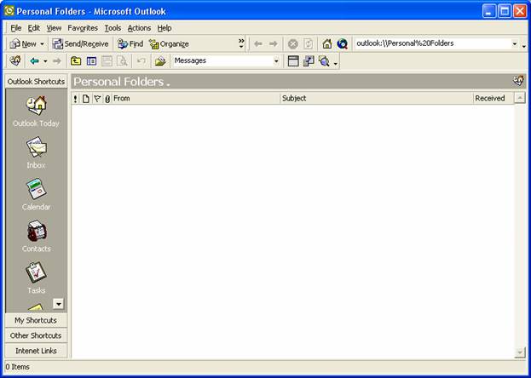This screenshot has width=531, height=378.
Task: Expand the standard toolbar overflow chevron
Action: (241, 43)
